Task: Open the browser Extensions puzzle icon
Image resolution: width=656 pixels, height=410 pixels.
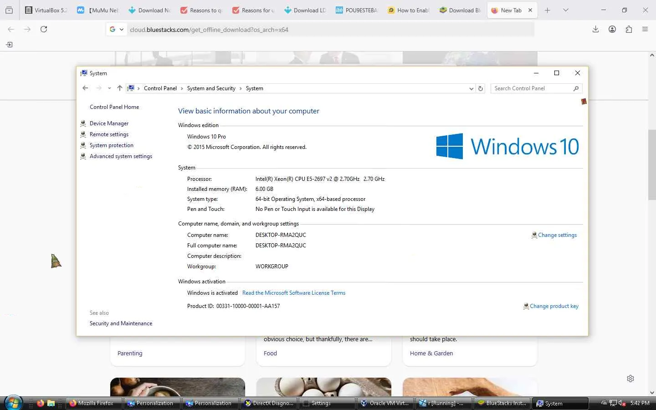Action: [629, 29]
